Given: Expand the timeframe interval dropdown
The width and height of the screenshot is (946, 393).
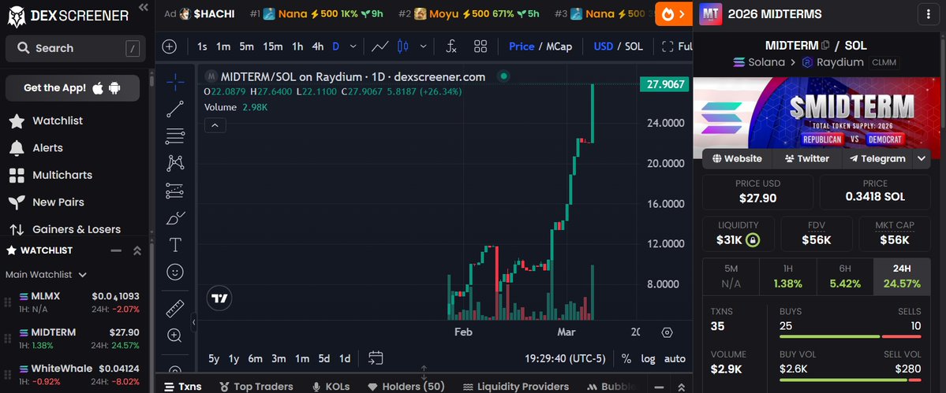Looking at the screenshot, I should tap(353, 46).
